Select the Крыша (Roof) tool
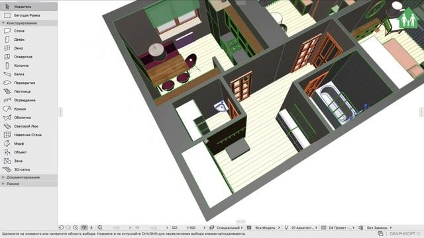 (28, 108)
